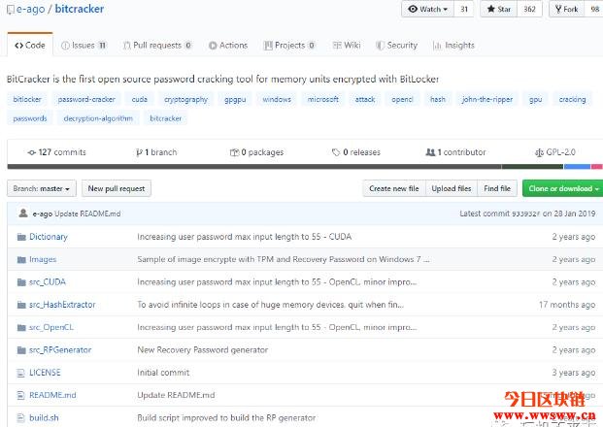The height and width of the screenshot is (427, 603).
Task: Click the attack topic tag
Action: [x=365, y=100]
